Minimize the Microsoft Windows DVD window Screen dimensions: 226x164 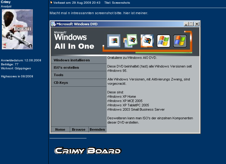tap(186, 24)
